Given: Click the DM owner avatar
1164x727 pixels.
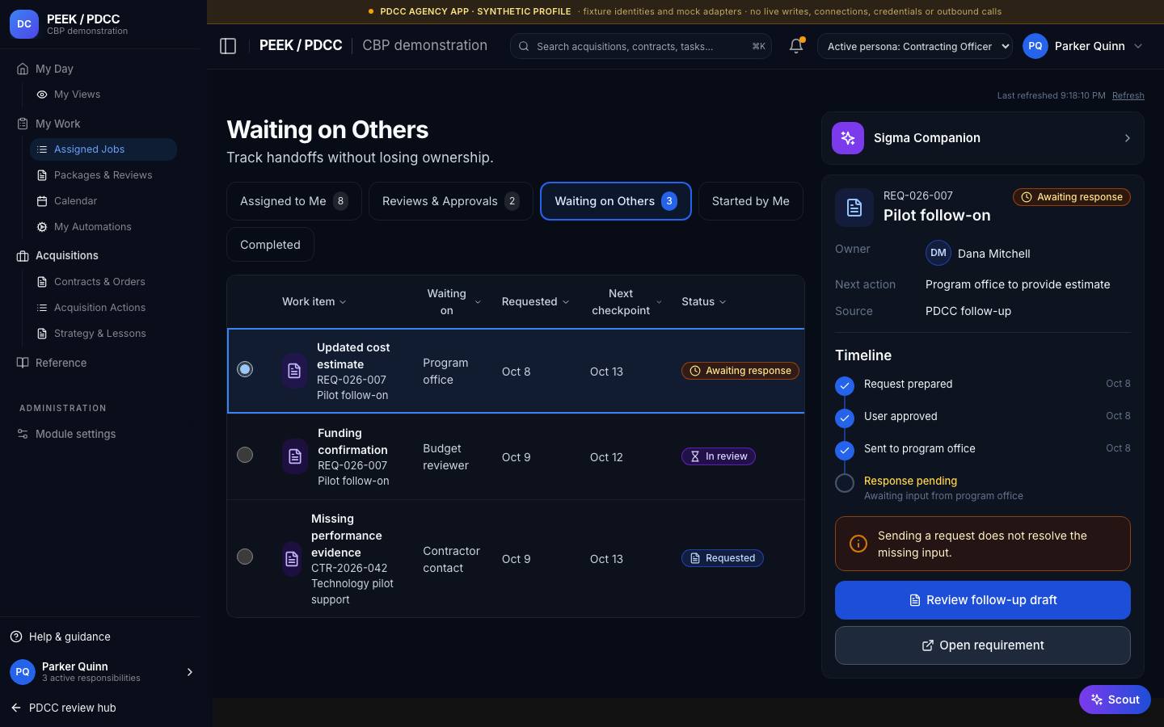Looking at the screenshot, I should click(938, 253).
